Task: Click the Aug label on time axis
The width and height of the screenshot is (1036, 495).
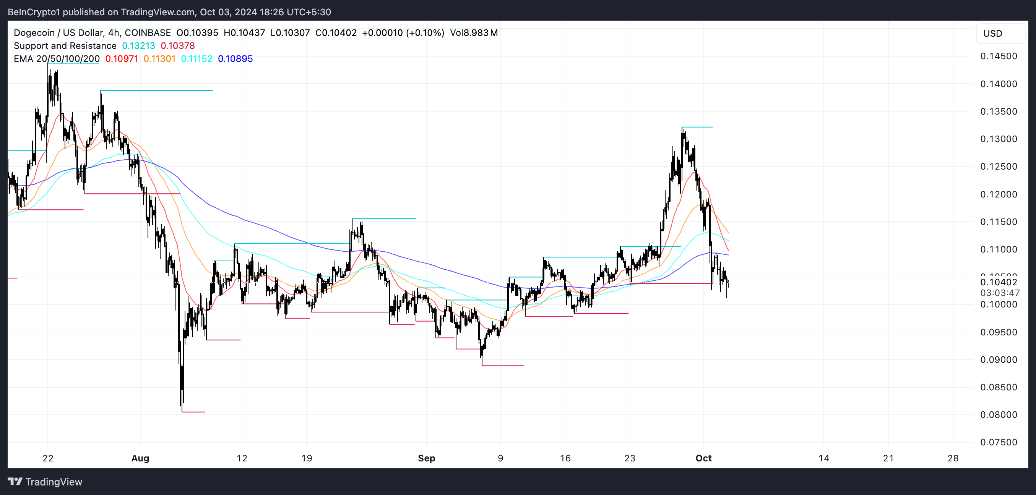Action: 140,458
